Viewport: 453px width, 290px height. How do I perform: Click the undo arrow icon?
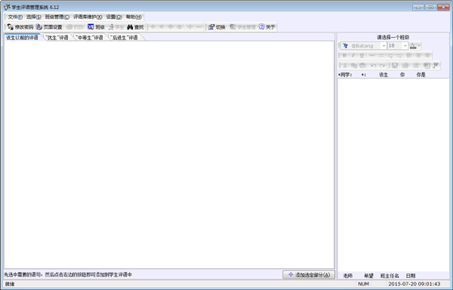pyautogui.click(x=373, y=66)
